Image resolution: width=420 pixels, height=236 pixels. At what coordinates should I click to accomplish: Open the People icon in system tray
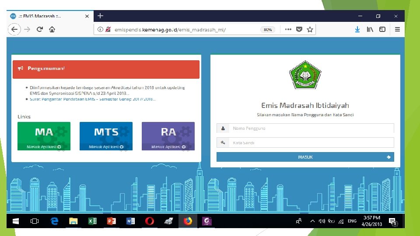pos(299,221)
